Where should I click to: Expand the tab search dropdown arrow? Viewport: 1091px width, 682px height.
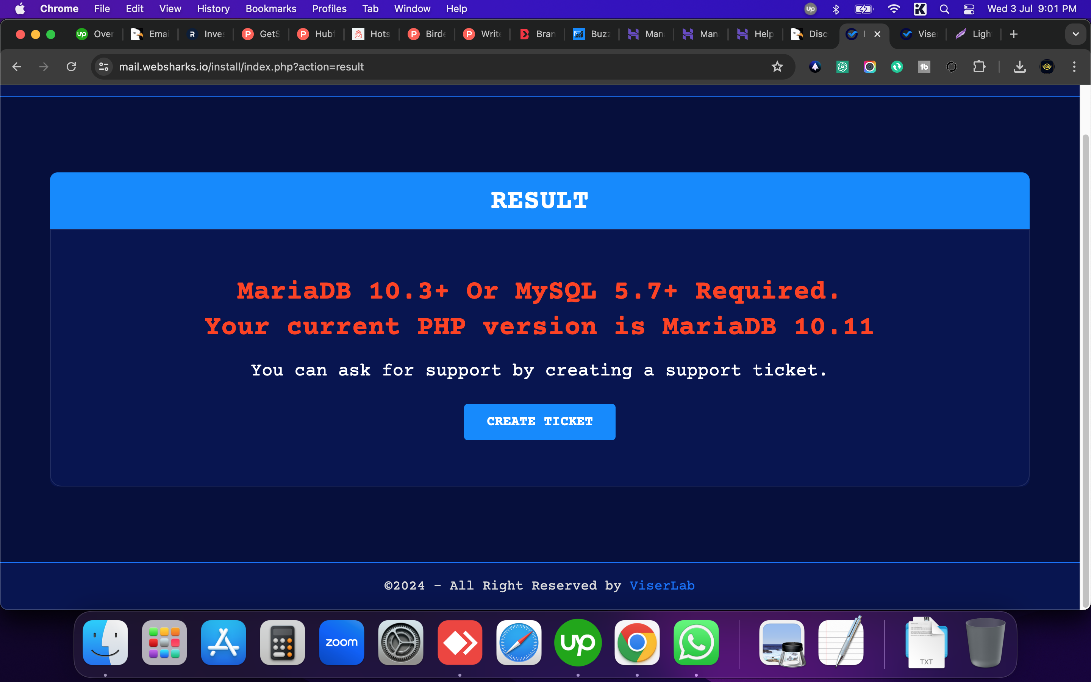pyautogui.click(x=1076, y=34)
